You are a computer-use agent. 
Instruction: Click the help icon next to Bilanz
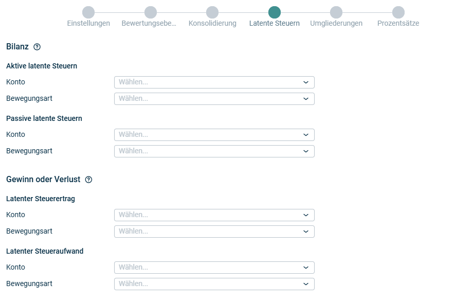37,47
